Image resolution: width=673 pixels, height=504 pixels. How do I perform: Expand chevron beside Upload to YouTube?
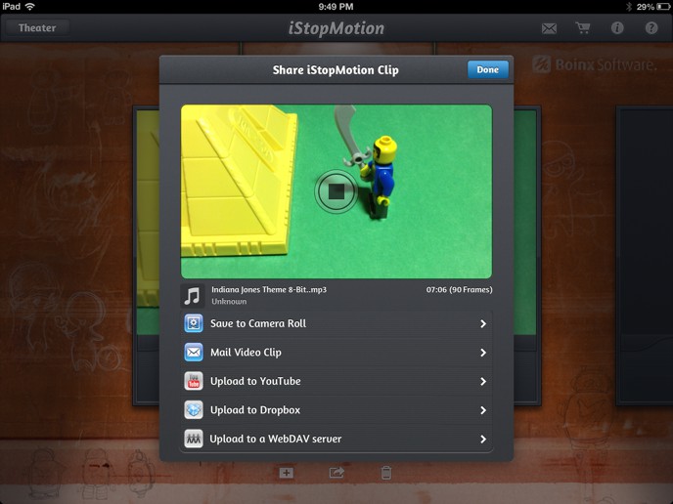(483, 381)
